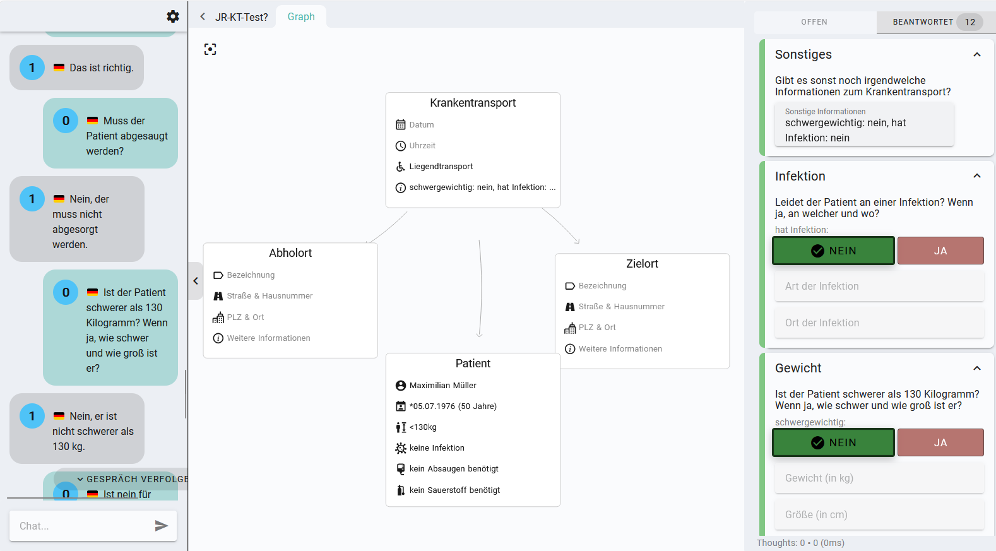
Task: Click calendar icon next to Datum
Action: 401,125
